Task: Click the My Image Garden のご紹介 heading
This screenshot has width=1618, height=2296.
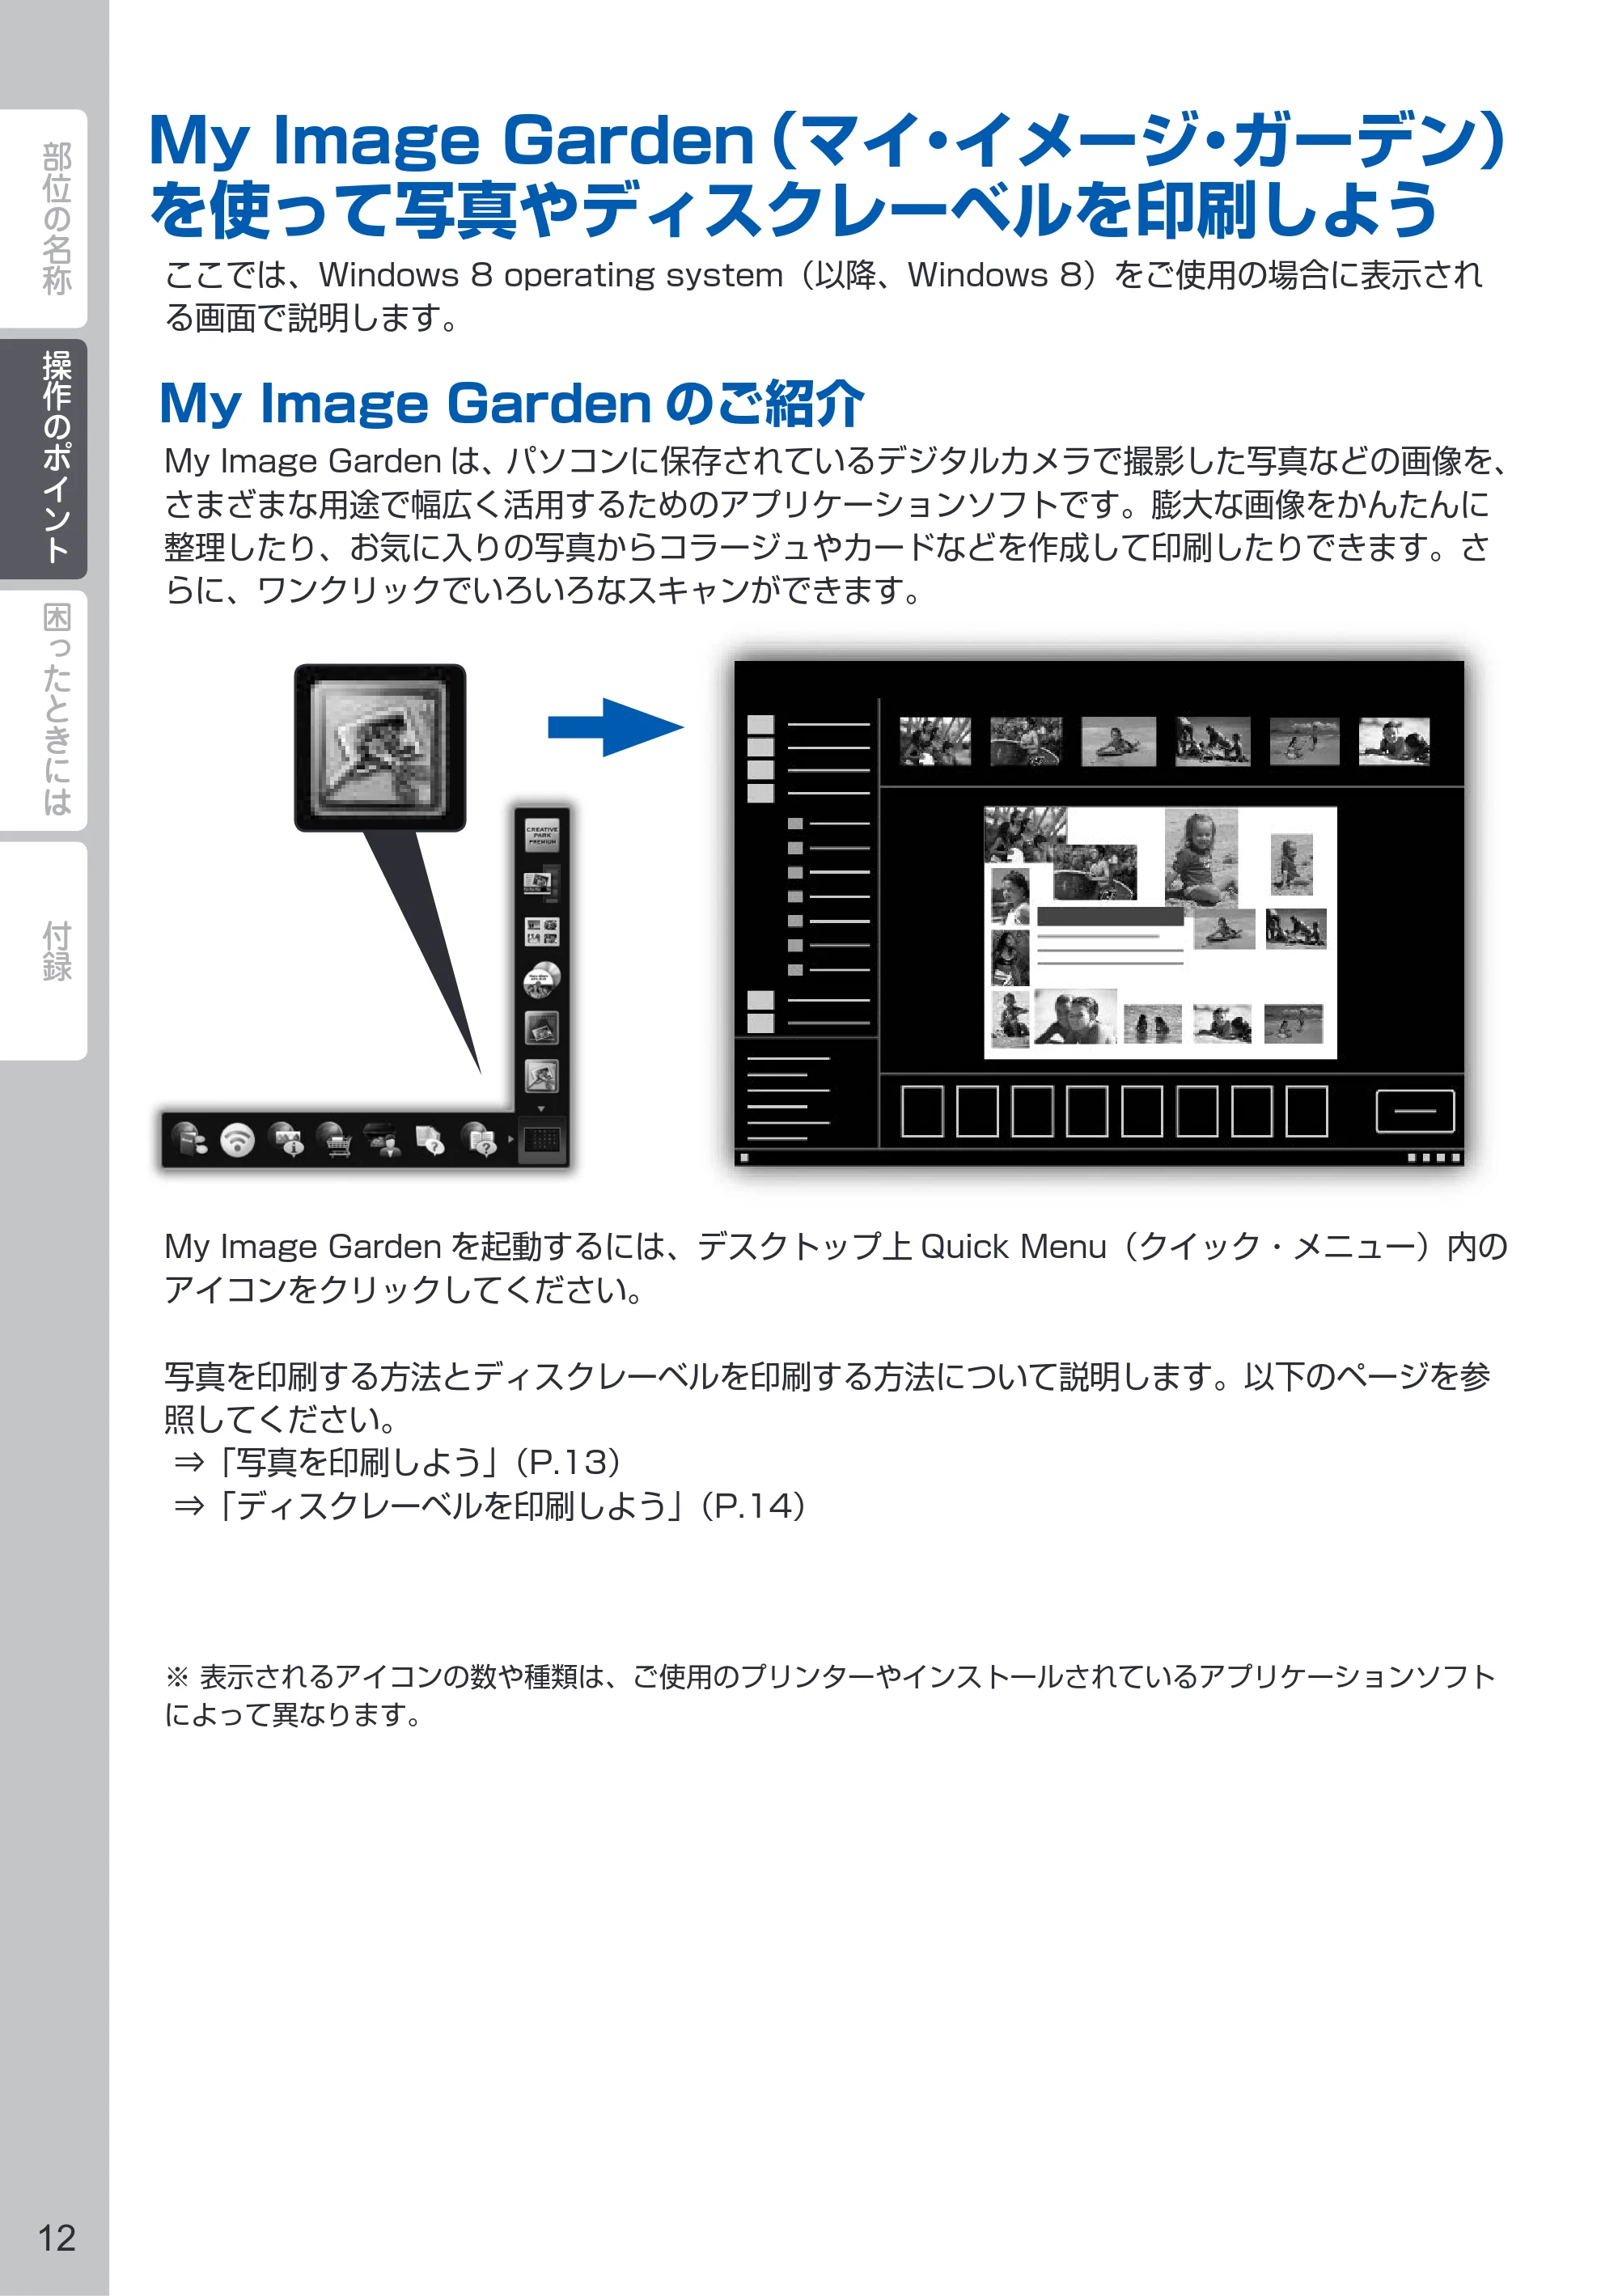Action: (512, 404)
